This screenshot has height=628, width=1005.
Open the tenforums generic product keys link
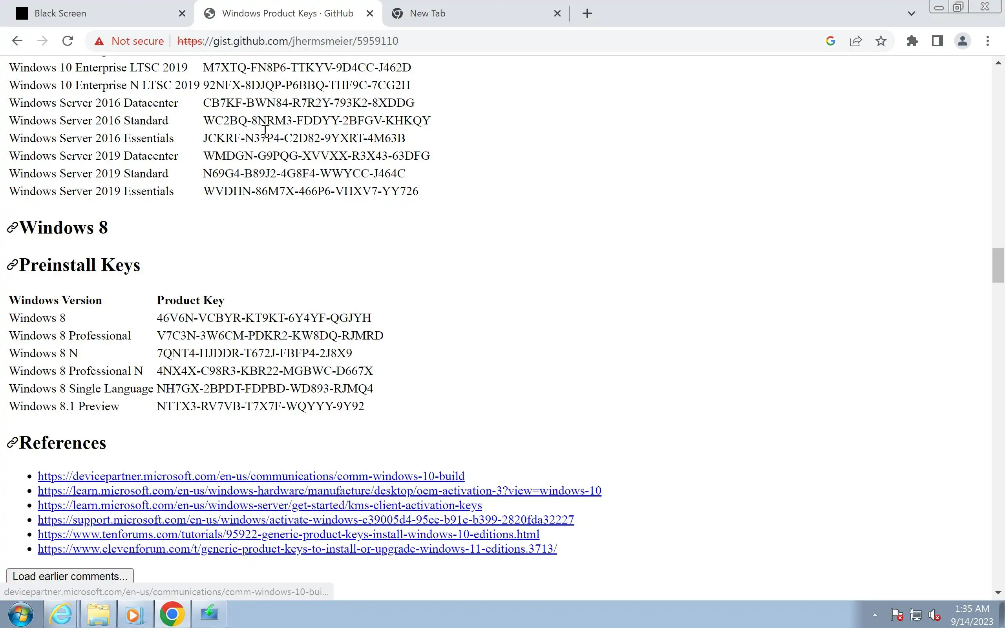pos(288,534)
